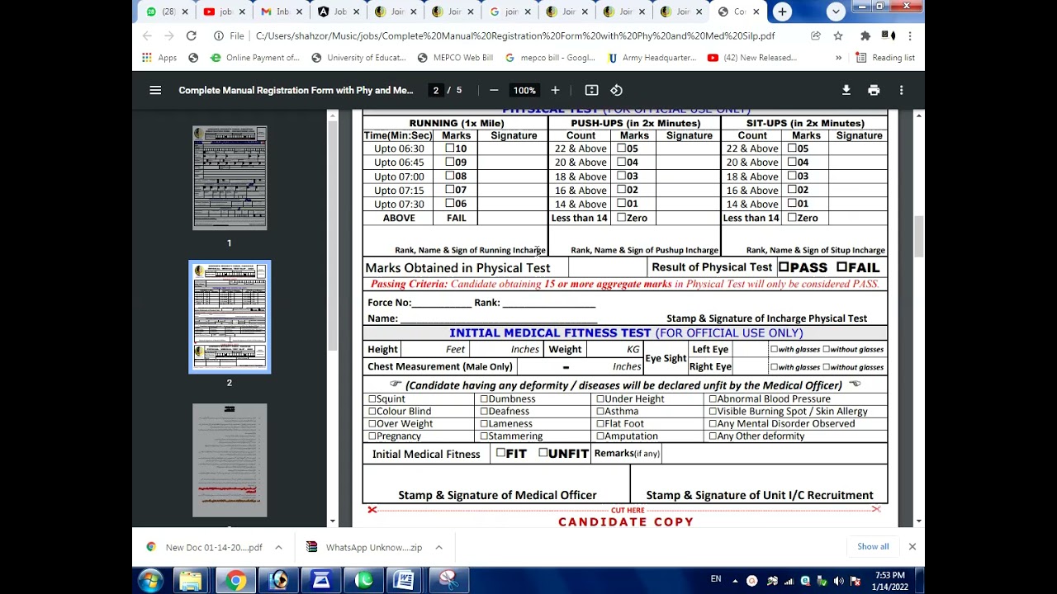Tick the PASS checkbox for Physical Test
Viewport: 1057px width, 594px height.
784,266
